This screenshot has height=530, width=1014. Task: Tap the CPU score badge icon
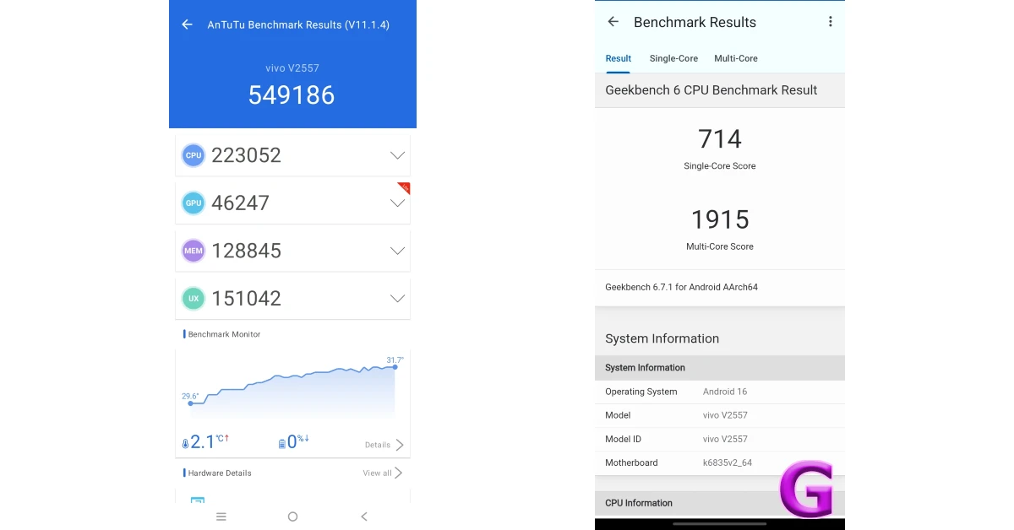click(194, 155)
